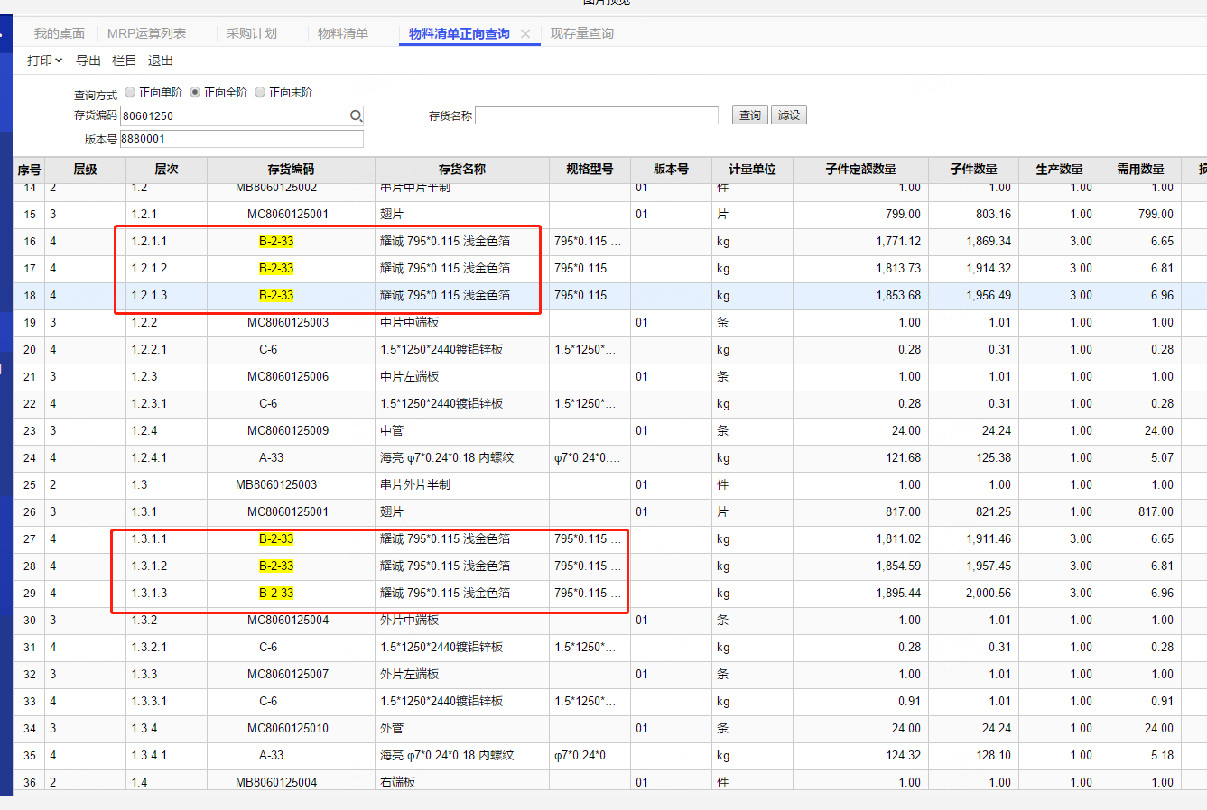Click A-33 code in row 1.2.4.1
Screen dimensions: 1207x810
[271, 458]
